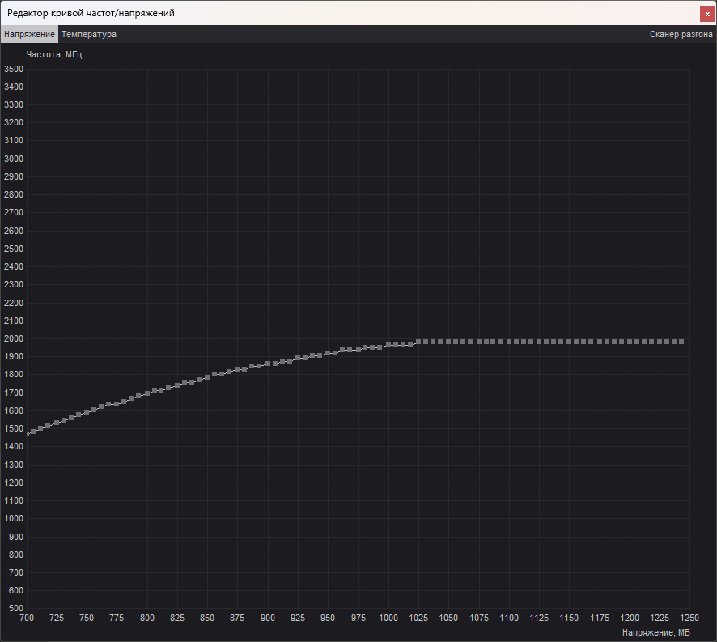Click the 1500 frequency axis label
717x642 pixels.
(14, 429)
